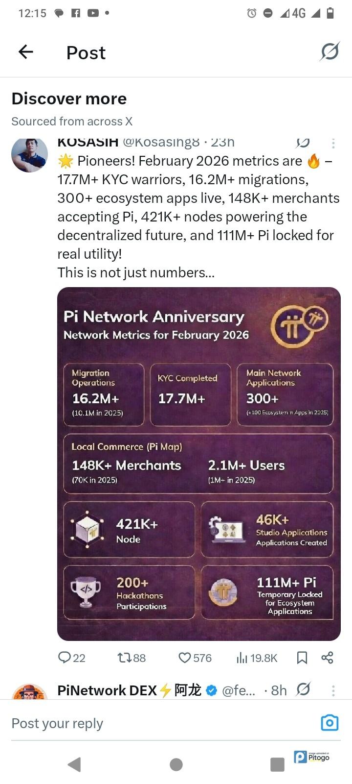Bookmark KOSASIH's post
Screen dimensions: 352x784
[x=302, y=657]
